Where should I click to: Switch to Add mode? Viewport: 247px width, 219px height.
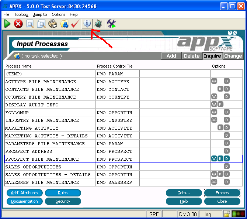171,56
